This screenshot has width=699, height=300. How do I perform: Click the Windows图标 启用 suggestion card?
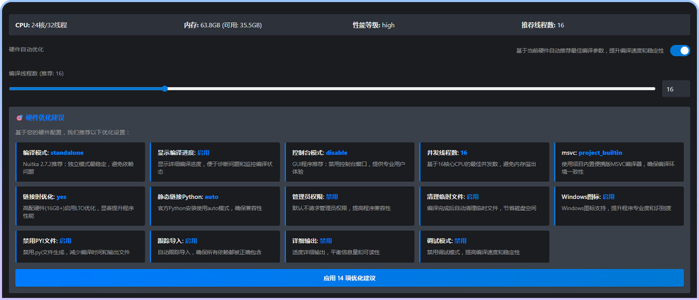619,206
